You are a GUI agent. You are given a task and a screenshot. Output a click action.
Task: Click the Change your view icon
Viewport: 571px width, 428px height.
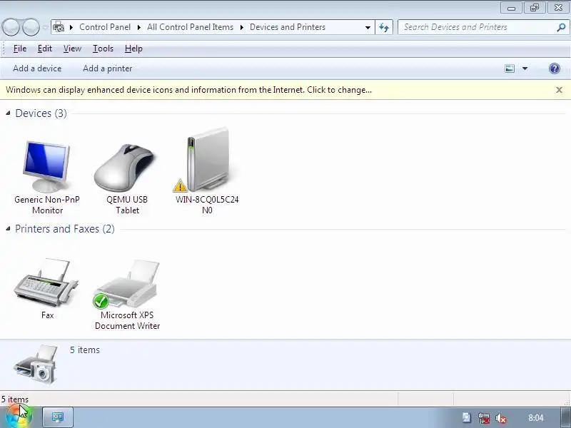point(510,68)
